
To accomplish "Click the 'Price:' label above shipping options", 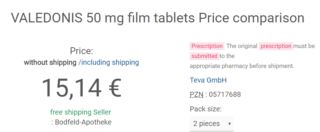I will tap(81, 51).
